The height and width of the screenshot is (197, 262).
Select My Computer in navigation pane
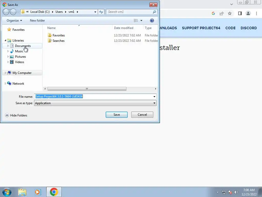pyautogui.click(x=22, y=73)
